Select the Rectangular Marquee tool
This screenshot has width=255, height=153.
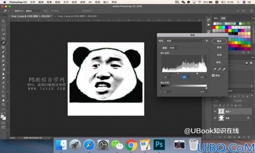(x=3, y=25)
